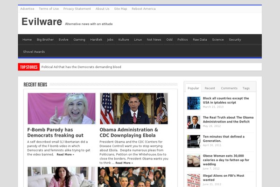Open Real Truth about Obama Administration article

(228, 120)
